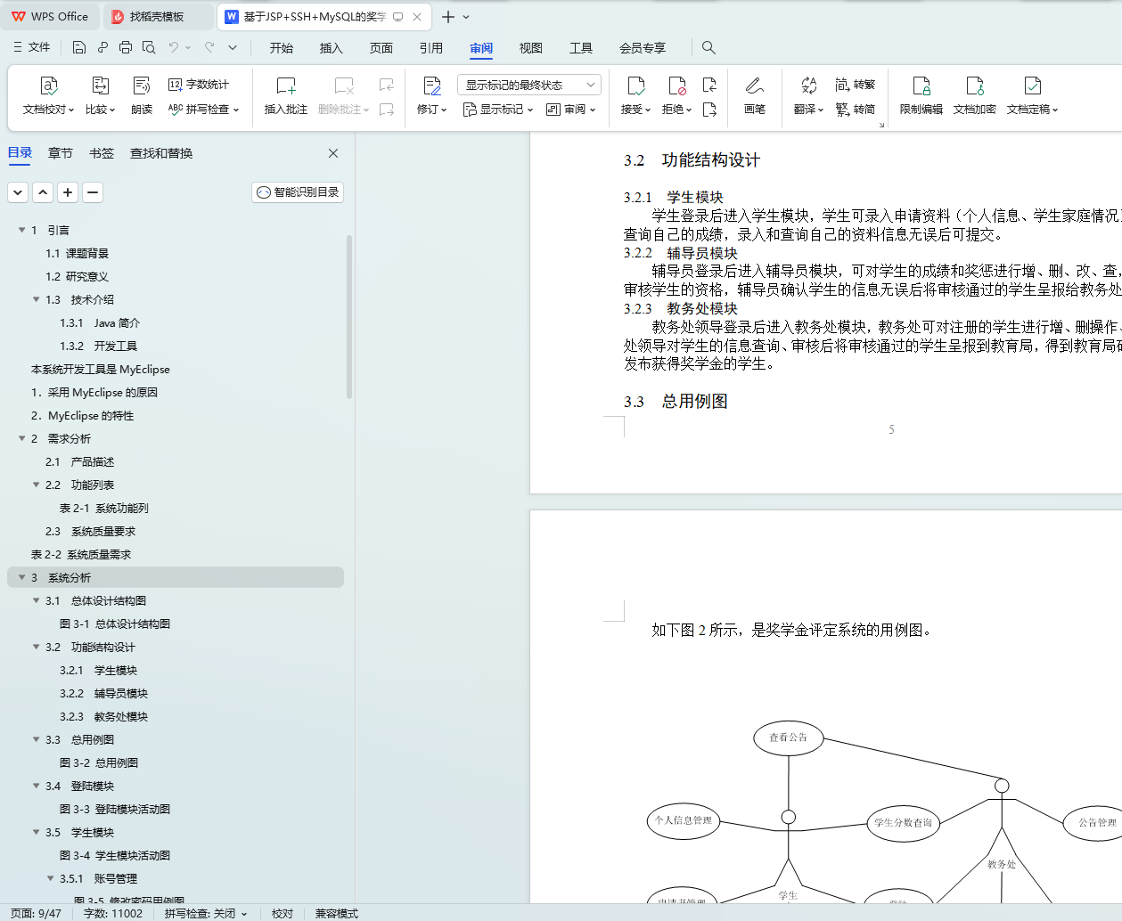Click the 智能识别目录 button

298,192
